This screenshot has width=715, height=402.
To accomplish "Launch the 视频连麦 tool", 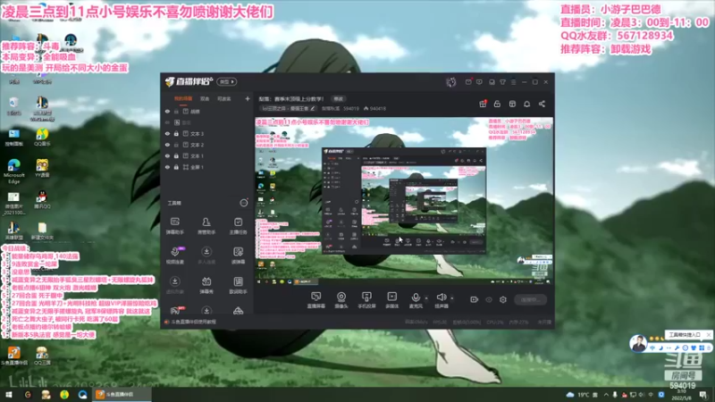I will [x=174, y=255].
